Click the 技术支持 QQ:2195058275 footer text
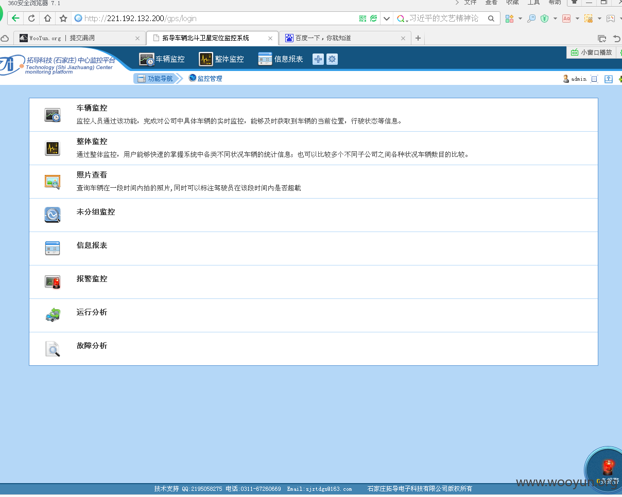 (188, 489)
